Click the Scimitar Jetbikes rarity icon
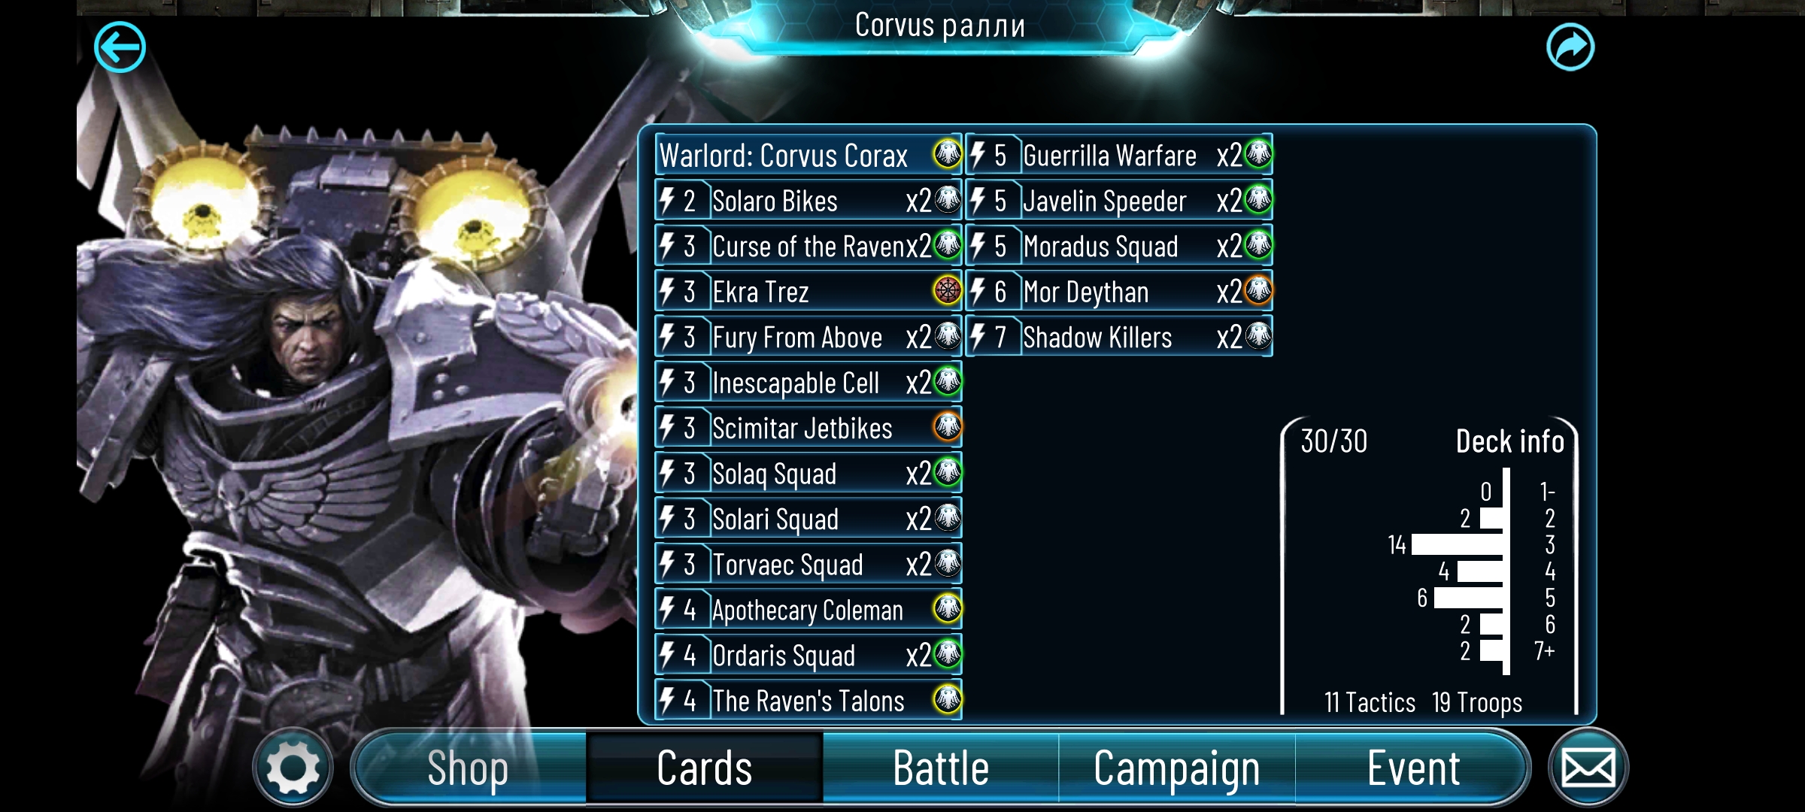 tap(948, 426)
